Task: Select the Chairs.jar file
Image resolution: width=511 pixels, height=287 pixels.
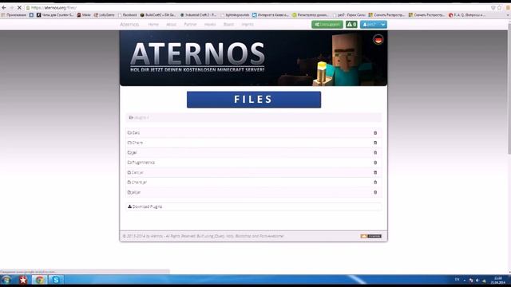Action: point(137,183)
